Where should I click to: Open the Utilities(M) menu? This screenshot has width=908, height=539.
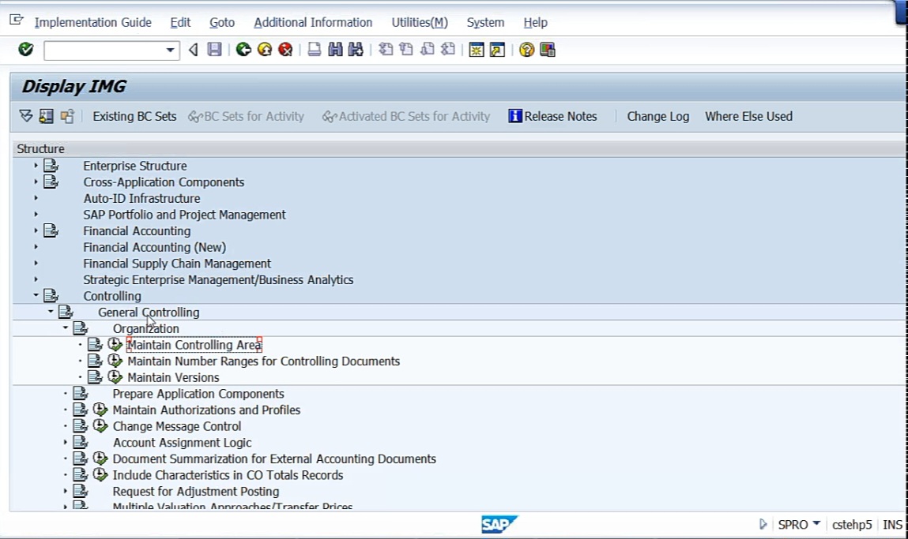[x=420, y=23]
